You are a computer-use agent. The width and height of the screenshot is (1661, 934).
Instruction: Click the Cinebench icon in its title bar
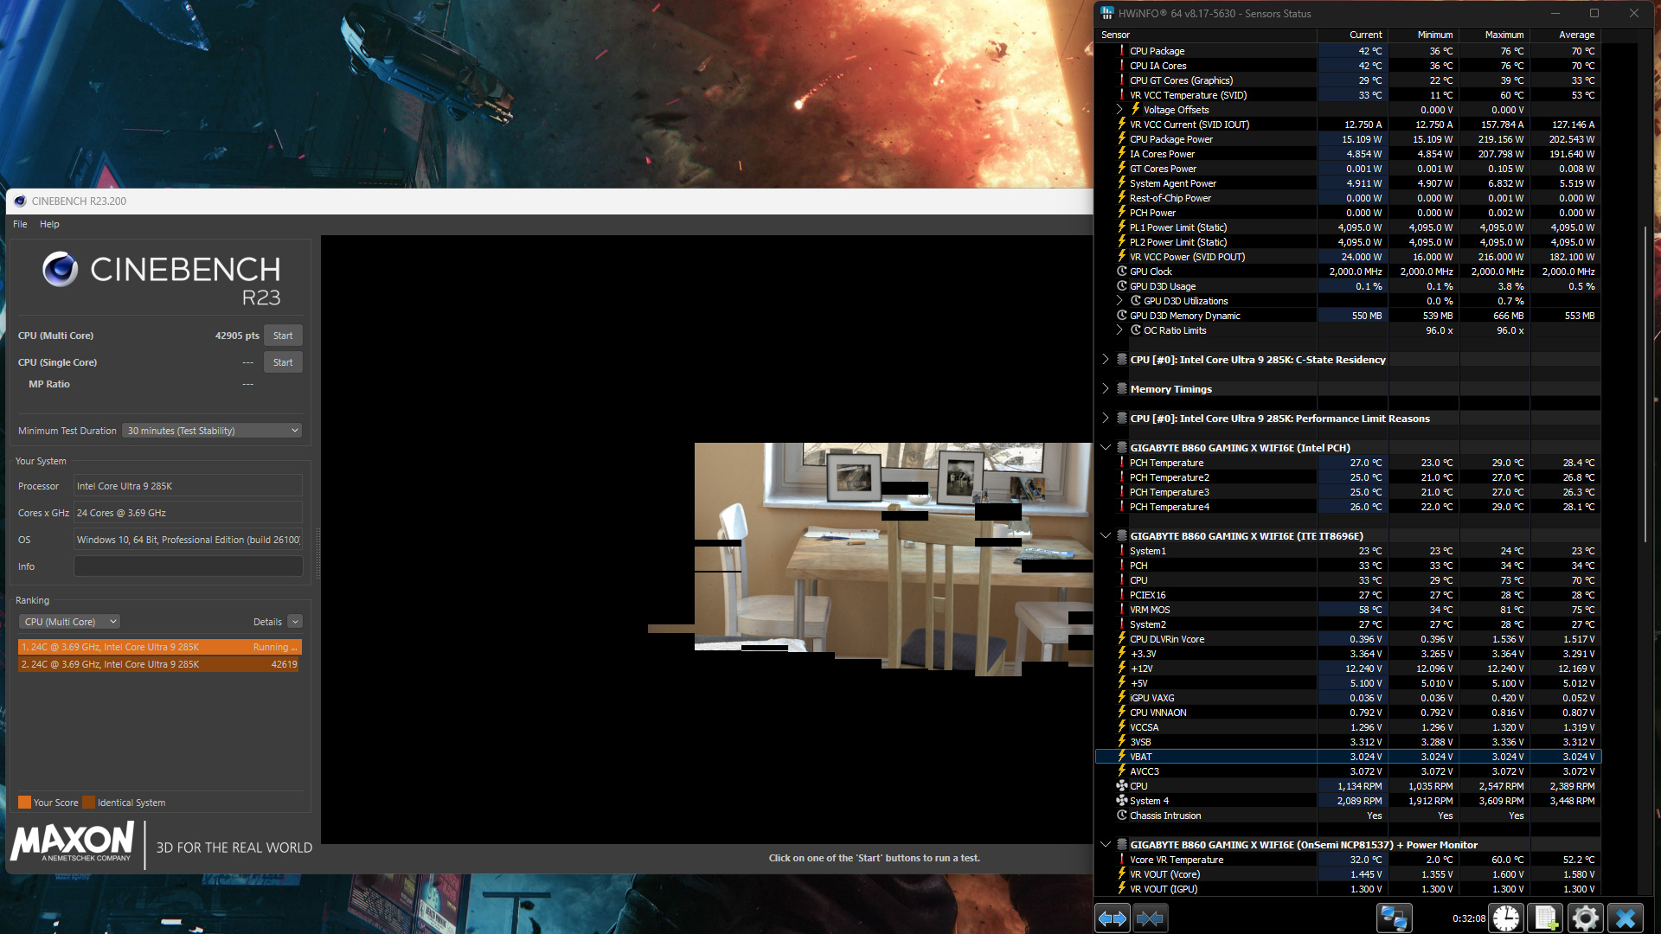(20, 201)
